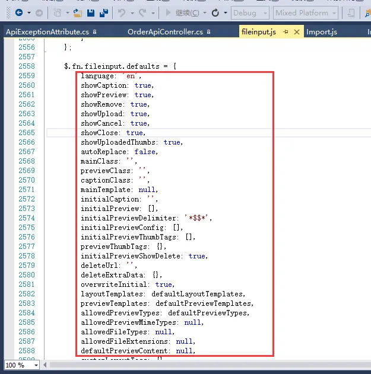Click the '$.fn.fileinput.defaults = {' line
Viewport: 371px width, 374px height.
click(120, 66)
